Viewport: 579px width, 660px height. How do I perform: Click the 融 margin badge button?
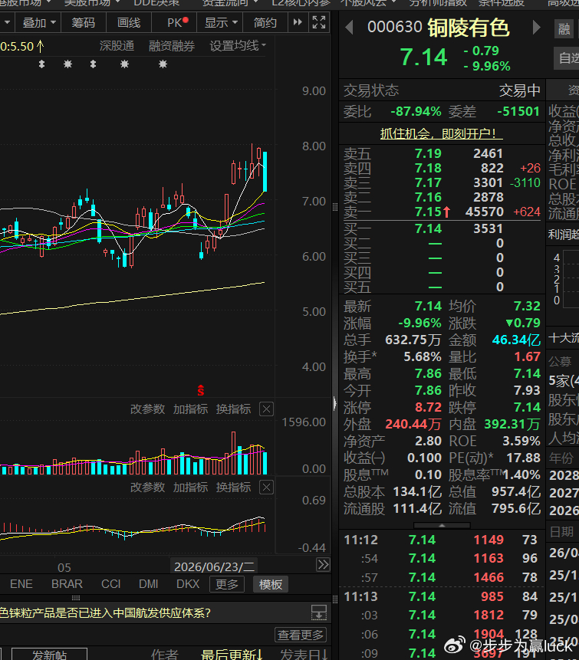pos(564,29)
